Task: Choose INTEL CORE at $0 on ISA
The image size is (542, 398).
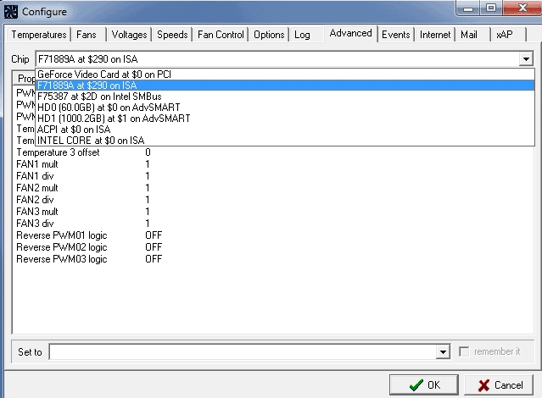Action: point(285,141)
